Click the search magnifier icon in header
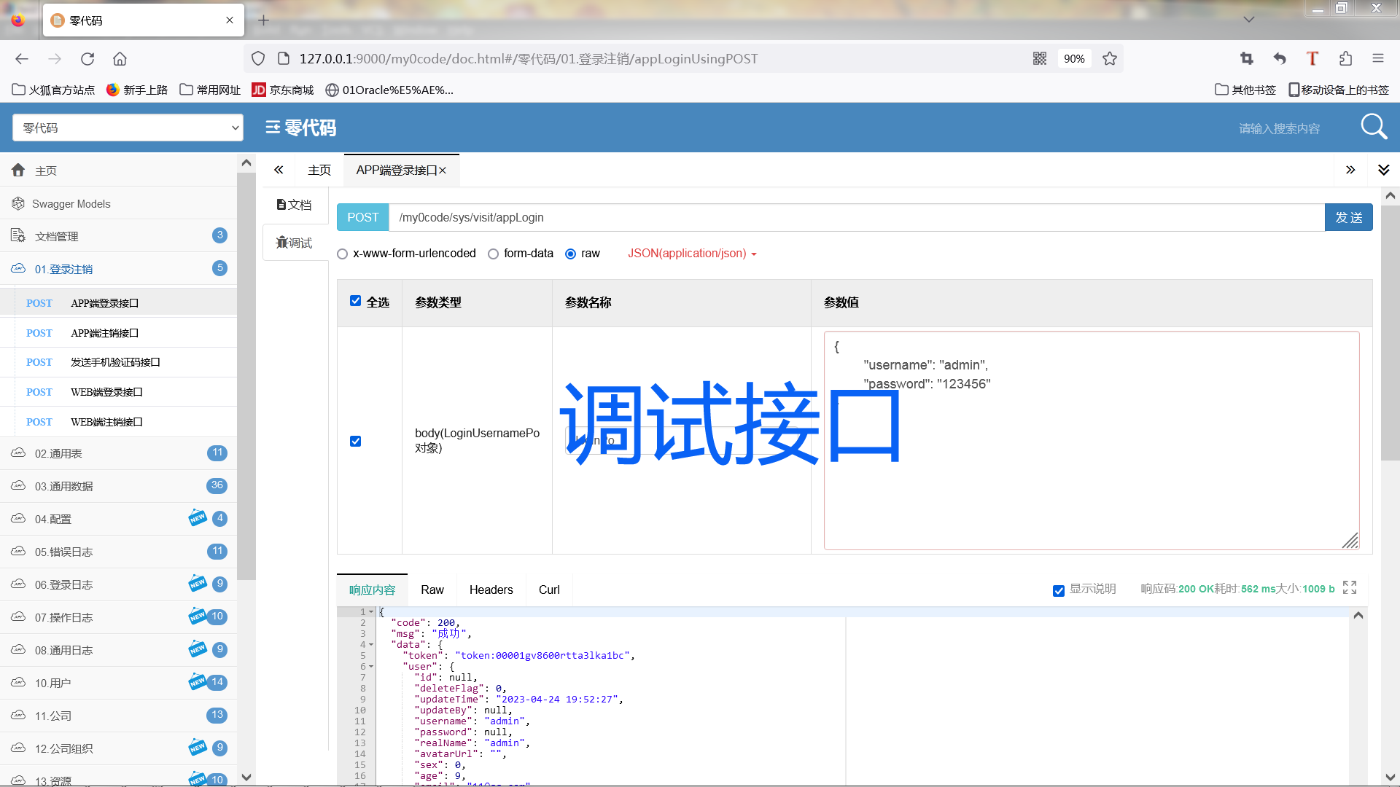Viewport: 1400px width, 787px height. click(x=1374, y=127)
